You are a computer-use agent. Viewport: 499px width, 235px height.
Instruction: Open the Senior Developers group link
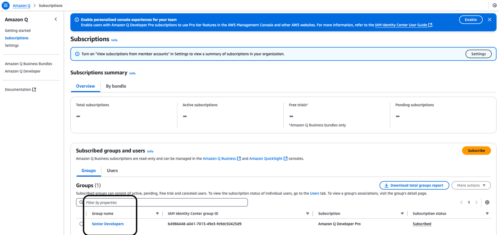coord(108,224)
